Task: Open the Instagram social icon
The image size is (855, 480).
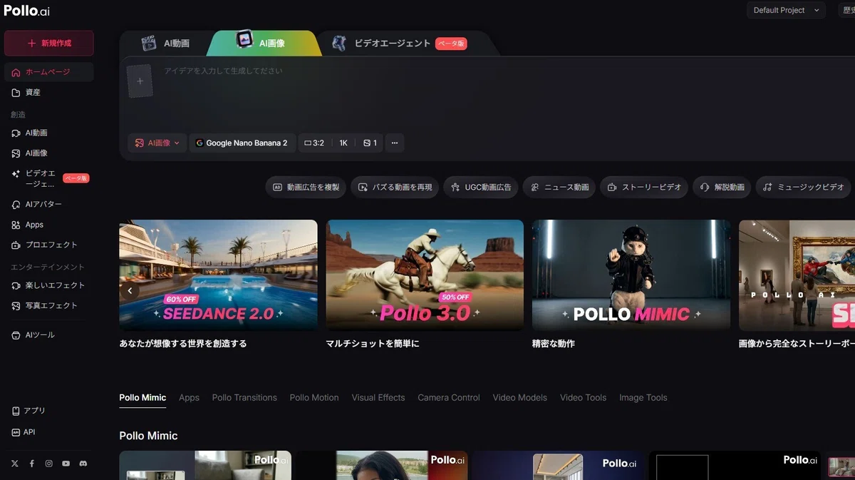Action: (49, 464)
